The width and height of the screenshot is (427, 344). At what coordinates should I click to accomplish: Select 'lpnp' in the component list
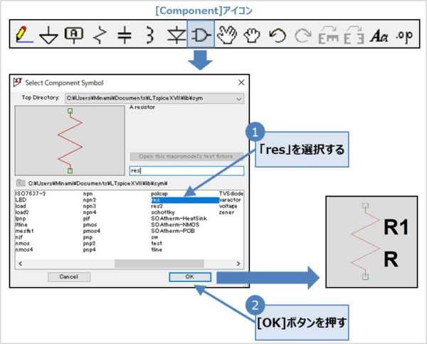pyautogui.click(x=21, y=219)
